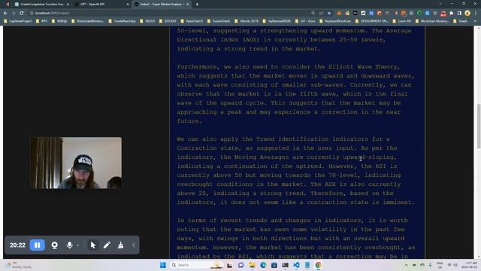Open the DOCKER bookmark folder
Image resolution: width=481 pixels, height=271 pixels.
pos(168,21)
